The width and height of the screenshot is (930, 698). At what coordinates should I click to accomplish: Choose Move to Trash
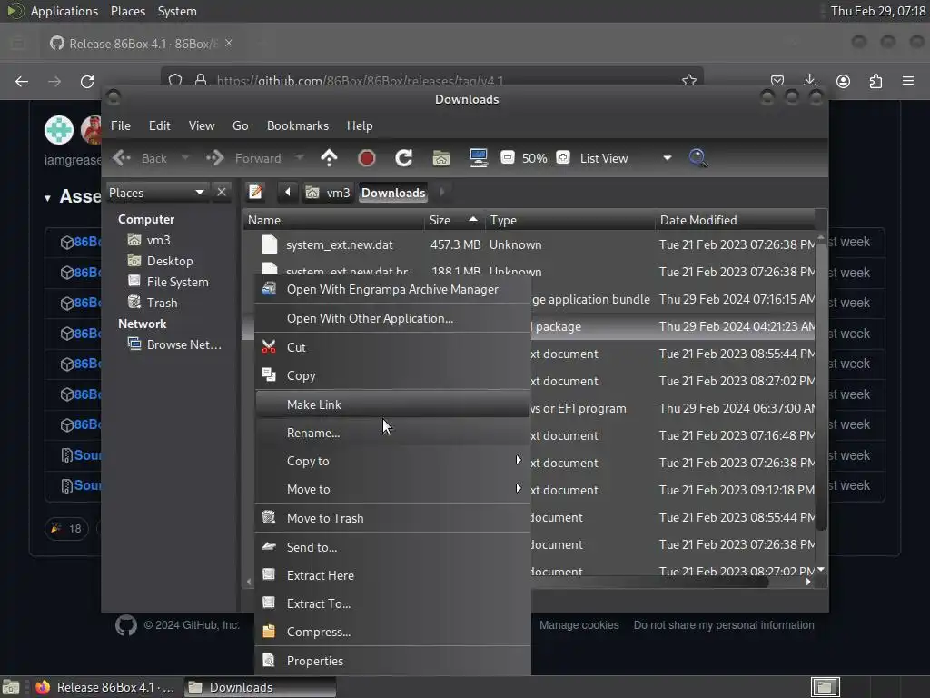392,518
